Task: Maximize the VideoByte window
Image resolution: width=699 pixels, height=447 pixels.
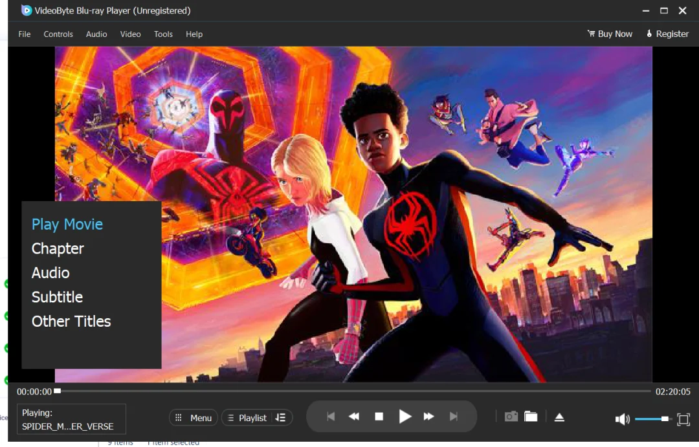Action: click(664, 10)
